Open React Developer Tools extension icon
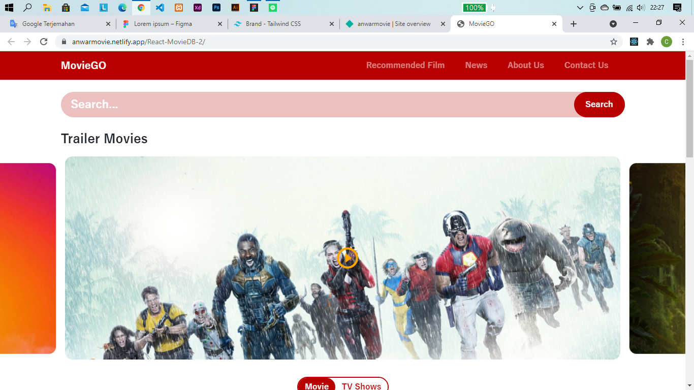Screen dimensions: 694x390 pyautogui.click(x=634, y=42)
